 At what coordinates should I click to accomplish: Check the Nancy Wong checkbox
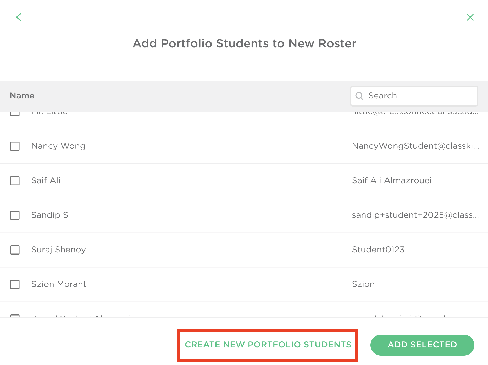[15, 146]
